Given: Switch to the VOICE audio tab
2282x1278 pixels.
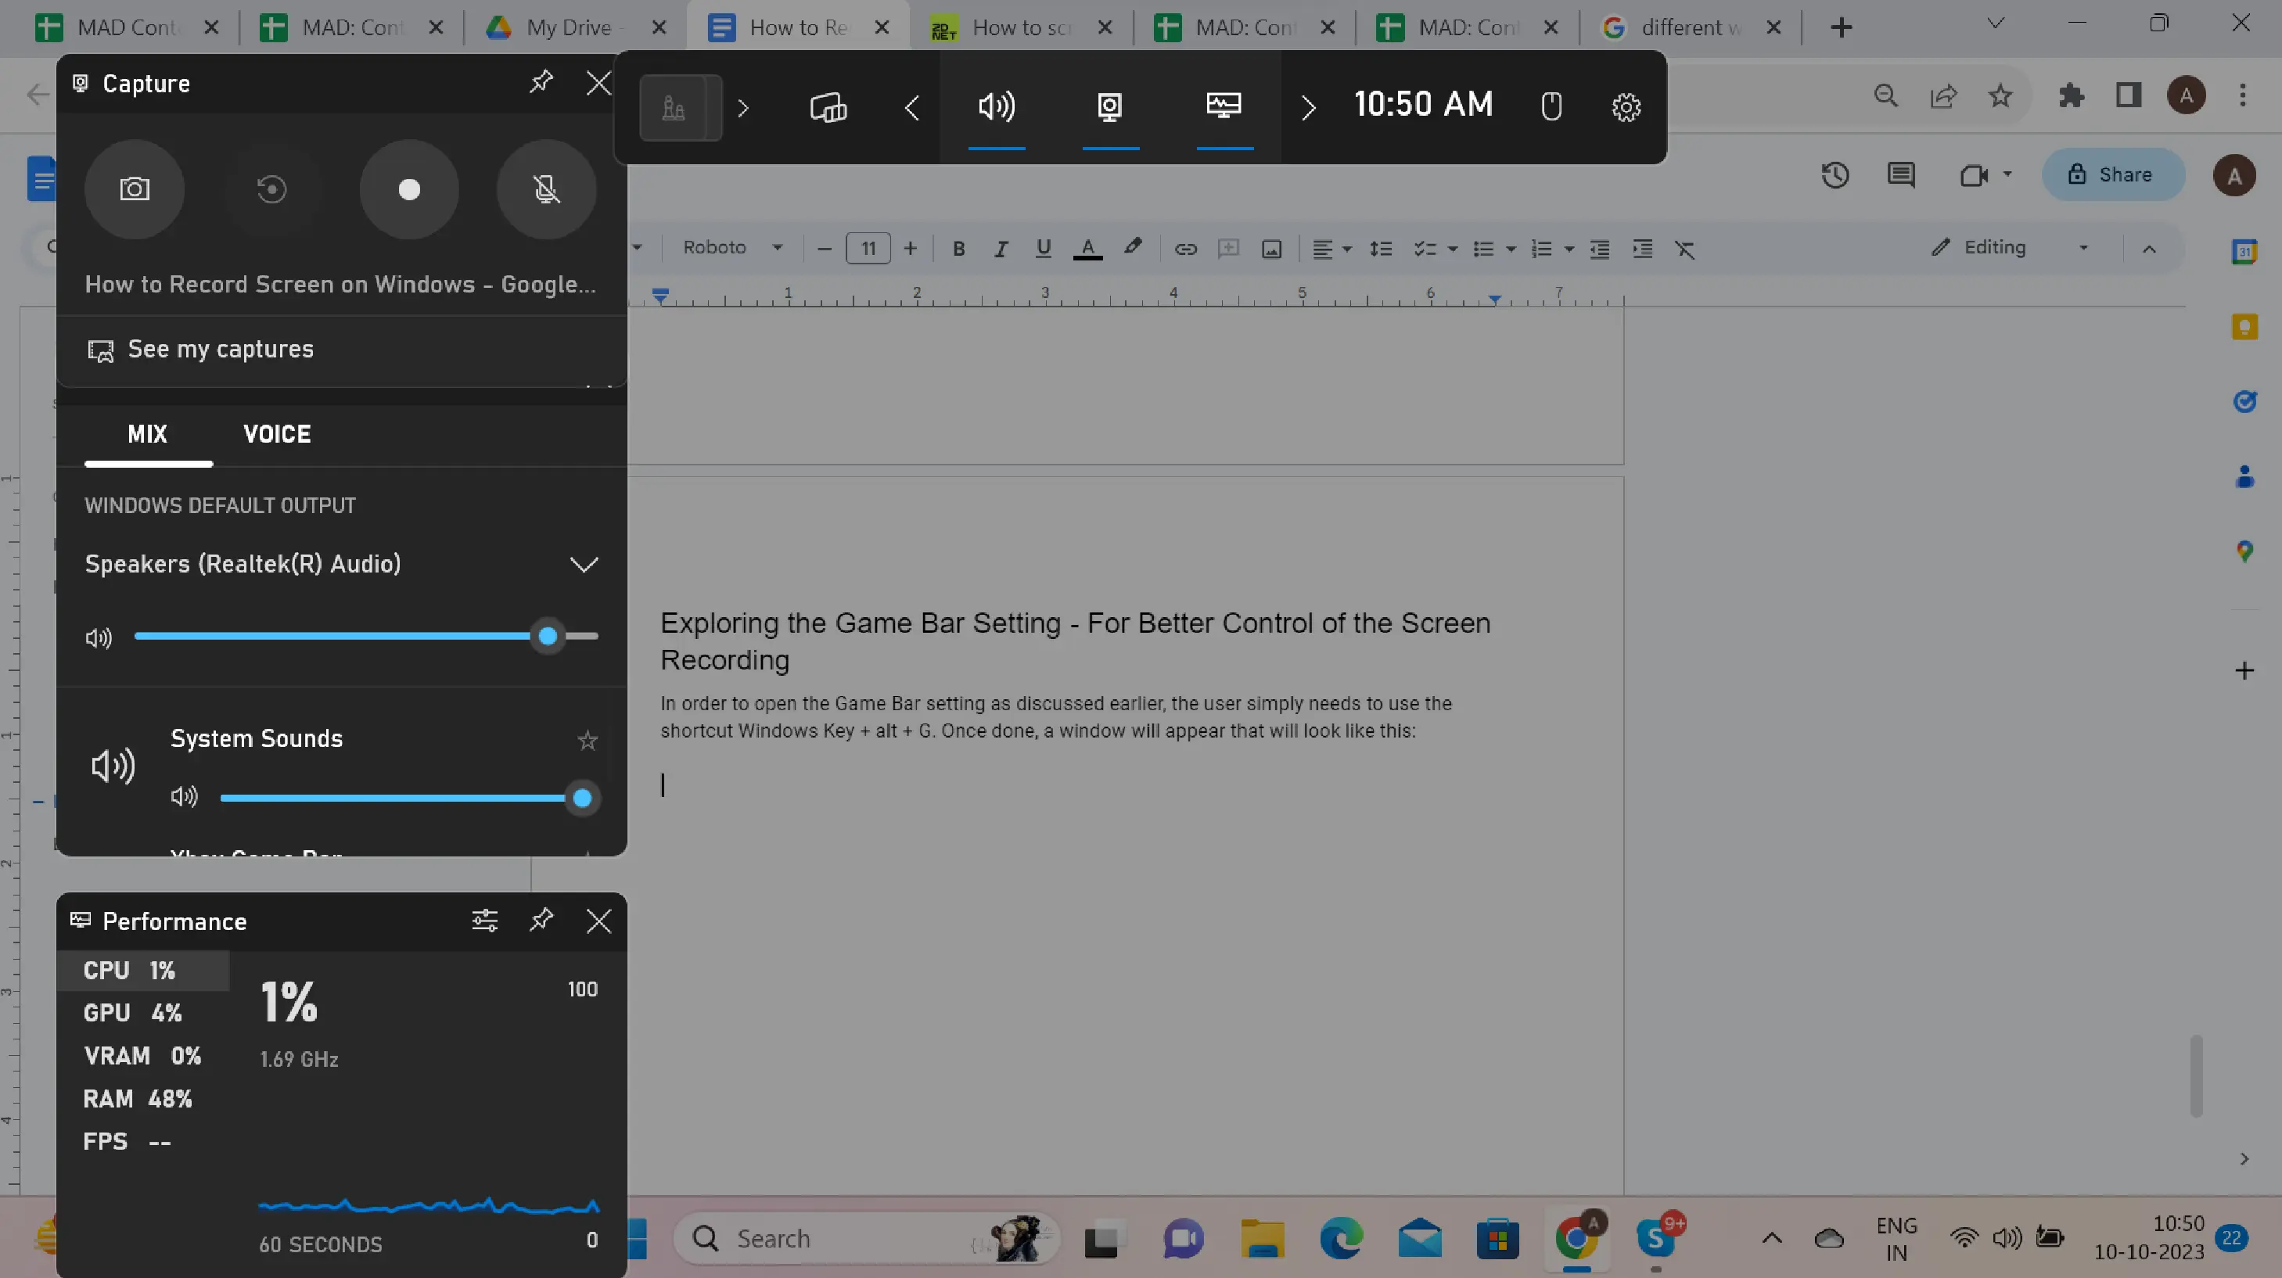Looking at the screenshot, I should [x=277, y=434].
